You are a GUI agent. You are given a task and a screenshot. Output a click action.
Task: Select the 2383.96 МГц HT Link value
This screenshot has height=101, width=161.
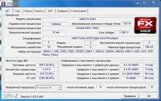47,78
